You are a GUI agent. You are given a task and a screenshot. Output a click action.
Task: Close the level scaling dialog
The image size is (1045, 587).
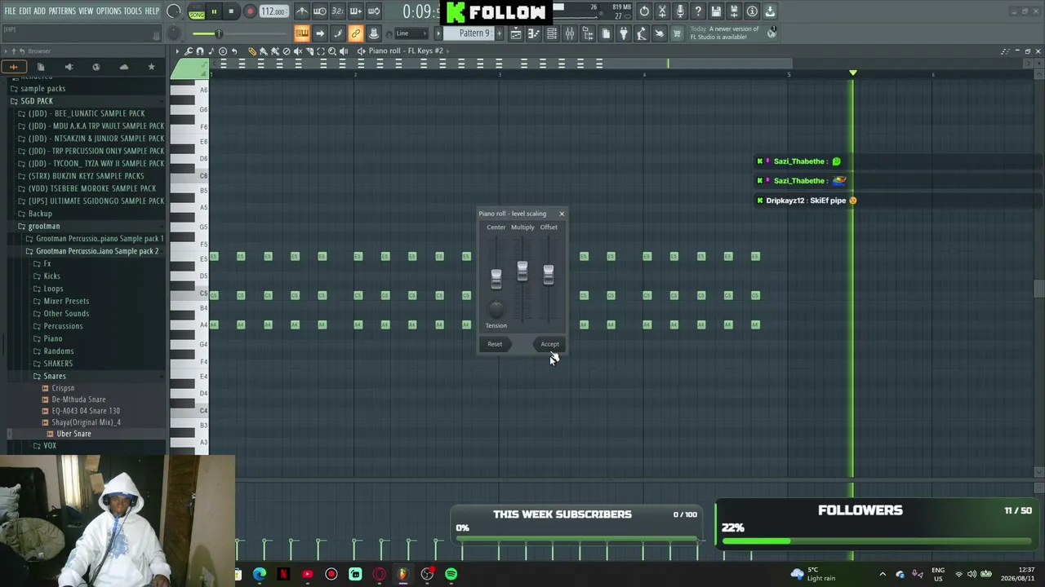(562, 214)
